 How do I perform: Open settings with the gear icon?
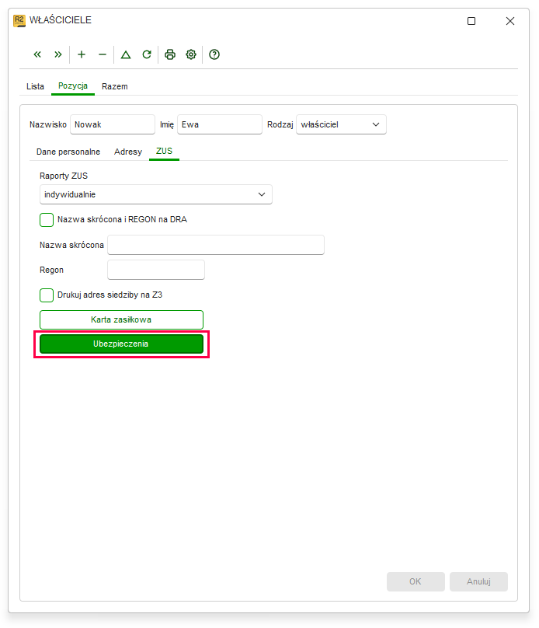coord(191,54)
